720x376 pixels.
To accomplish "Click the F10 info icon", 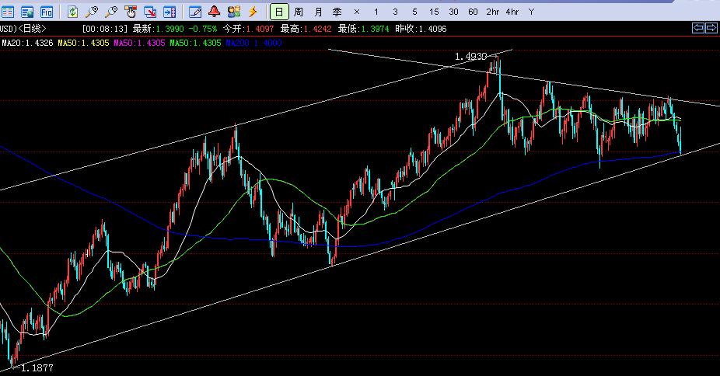I will click(x=47, y=12).
